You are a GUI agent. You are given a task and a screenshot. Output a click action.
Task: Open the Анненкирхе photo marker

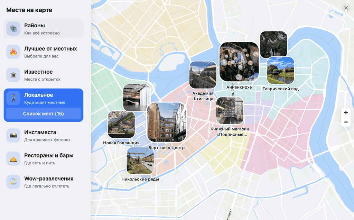tap(239, 62)
